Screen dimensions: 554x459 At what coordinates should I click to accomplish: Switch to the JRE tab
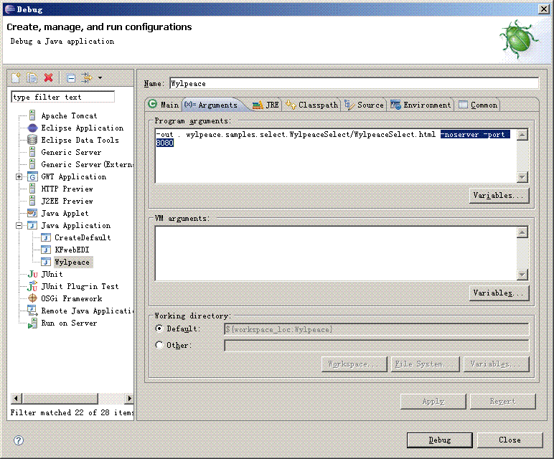click(x=266, y=105)
